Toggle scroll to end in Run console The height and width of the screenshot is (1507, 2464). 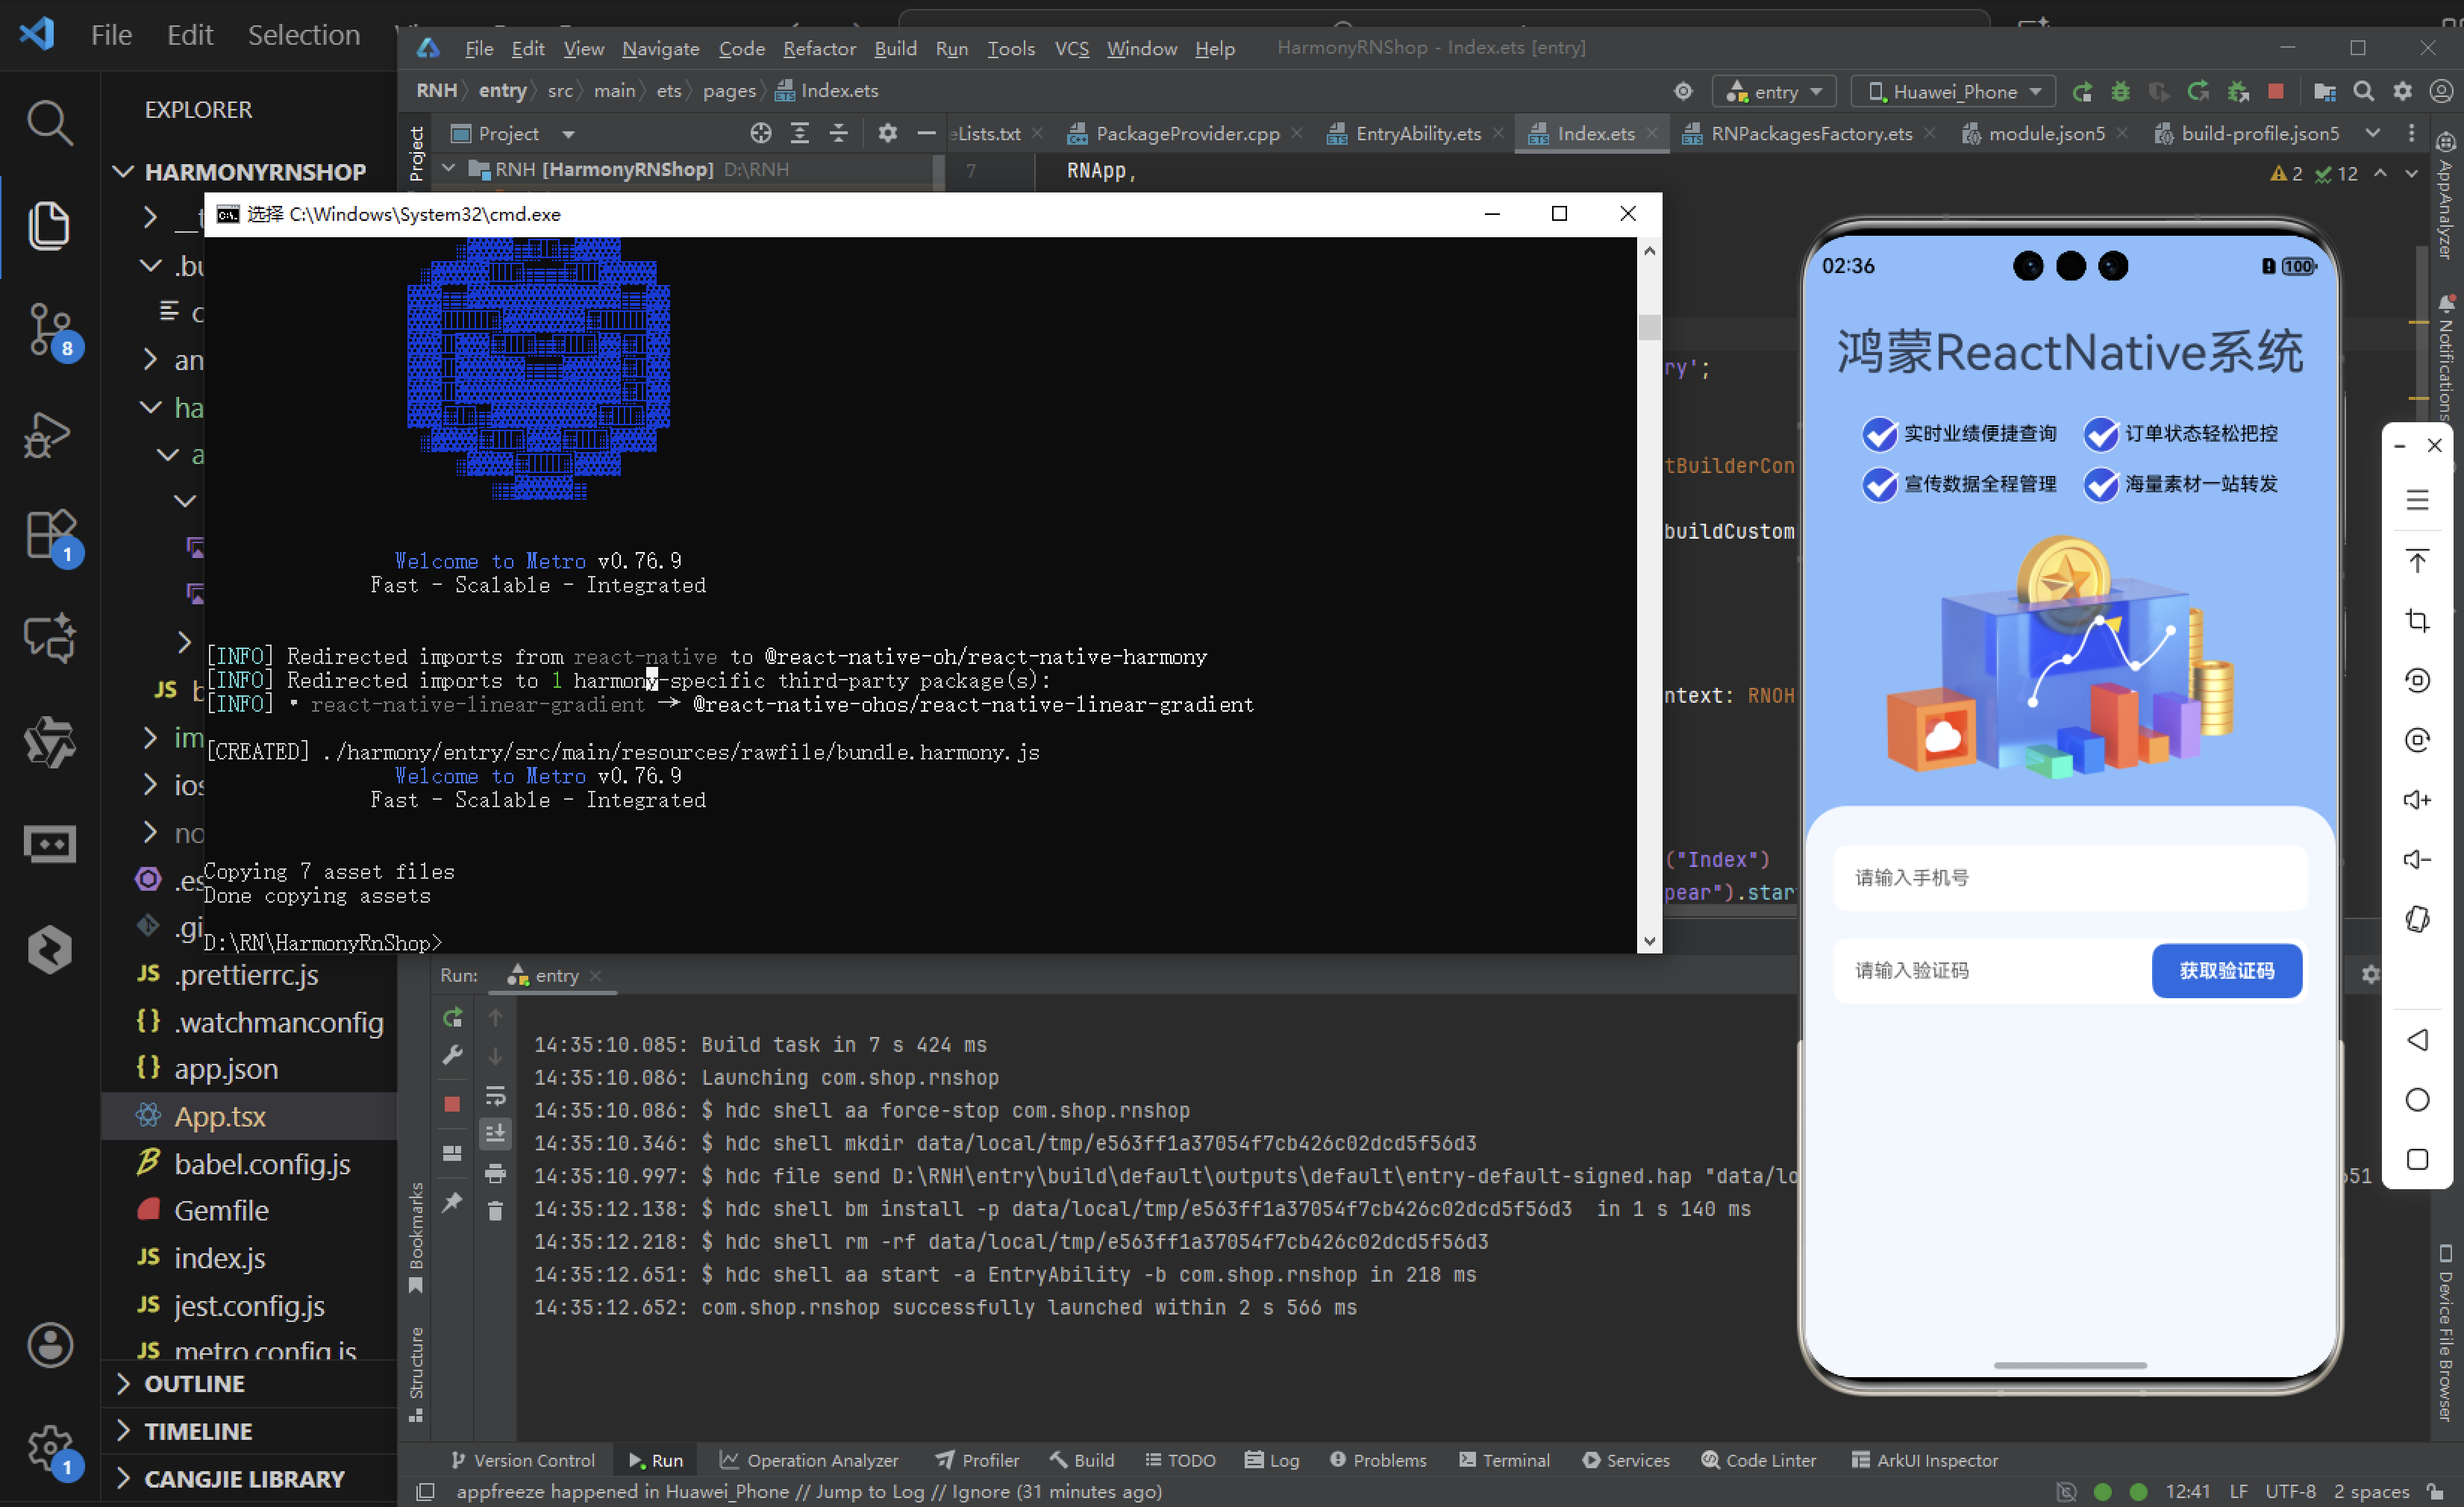[495, 1134]
